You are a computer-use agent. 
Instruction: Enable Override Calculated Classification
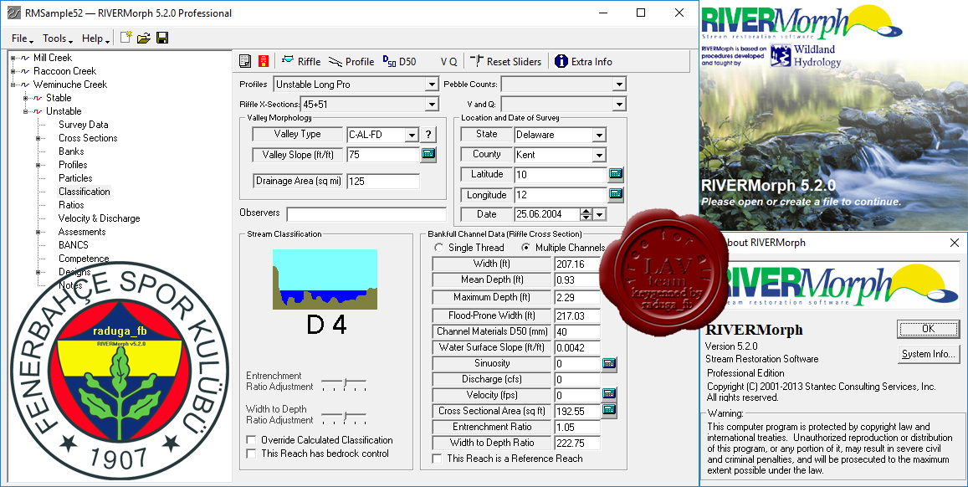[251, 440]
